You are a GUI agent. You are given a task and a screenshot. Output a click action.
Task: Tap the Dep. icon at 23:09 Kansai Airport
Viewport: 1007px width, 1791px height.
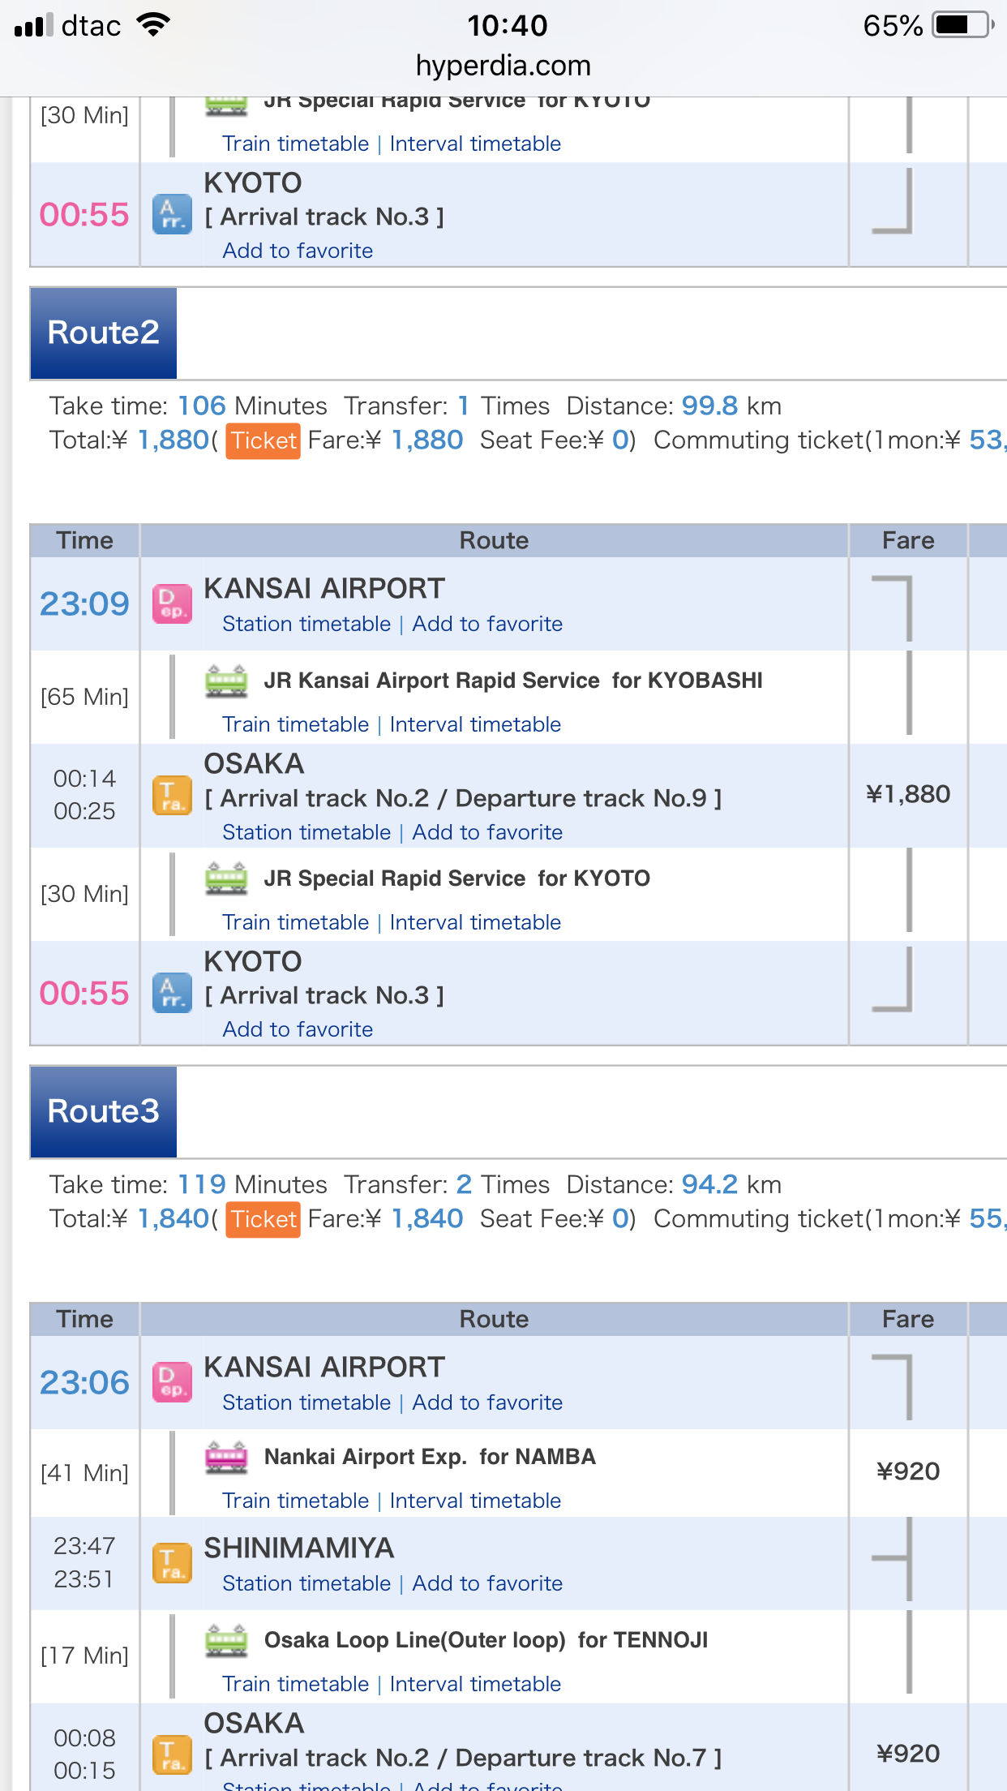(172, 604)
